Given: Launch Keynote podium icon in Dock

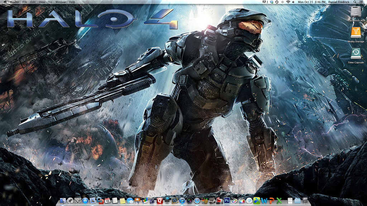Looking at the screenshot, I should coord(137,201).
